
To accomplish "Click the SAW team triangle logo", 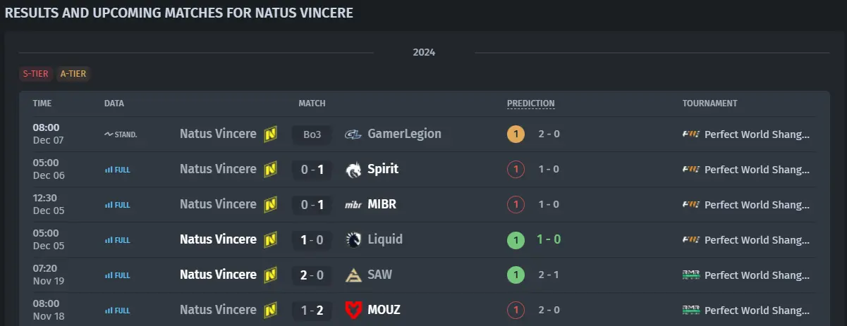I will tap(353, 275).
